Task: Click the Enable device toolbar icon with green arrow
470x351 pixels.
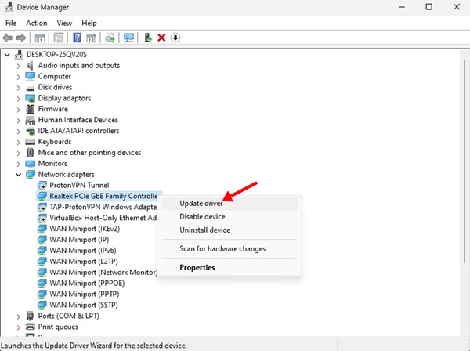Action: [148, 38]
